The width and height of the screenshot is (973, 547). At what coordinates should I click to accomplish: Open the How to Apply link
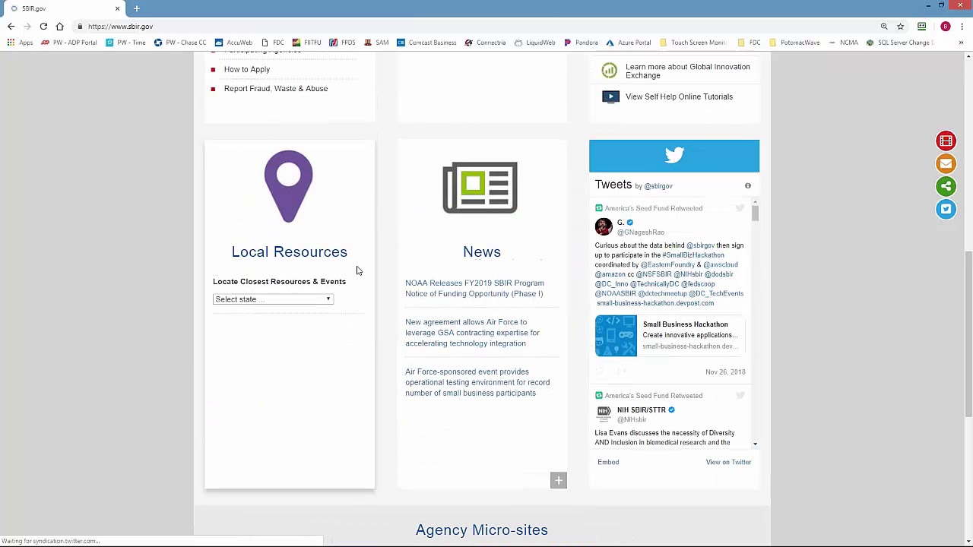coord(247,69)
